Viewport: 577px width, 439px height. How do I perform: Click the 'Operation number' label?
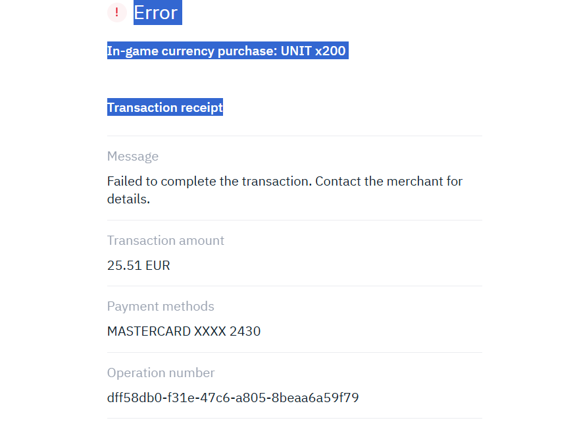pyautogui.click(x=161, y=373)
